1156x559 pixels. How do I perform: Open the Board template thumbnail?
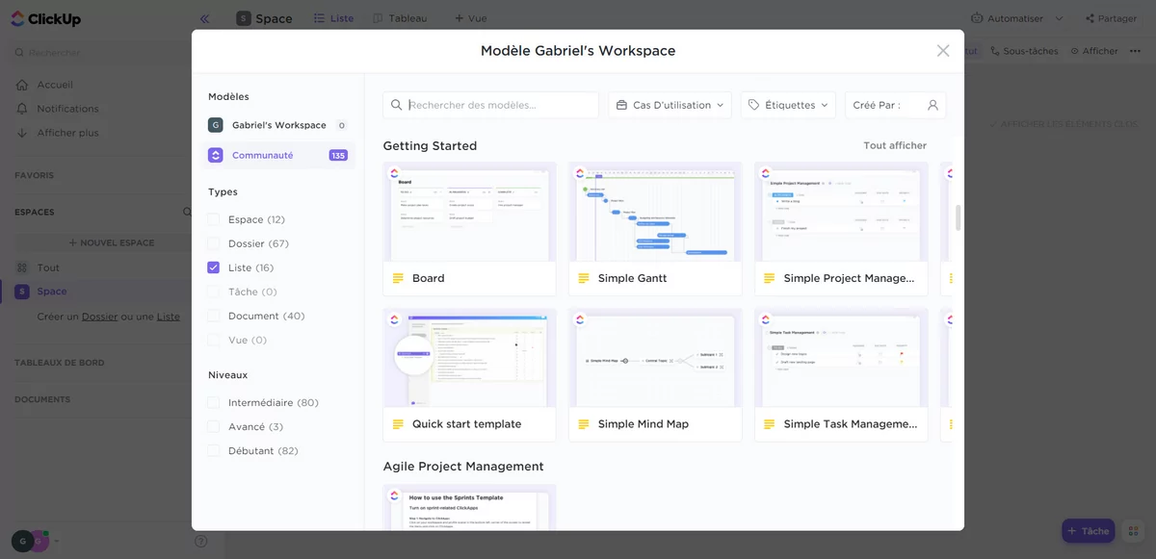coord(469,212)
